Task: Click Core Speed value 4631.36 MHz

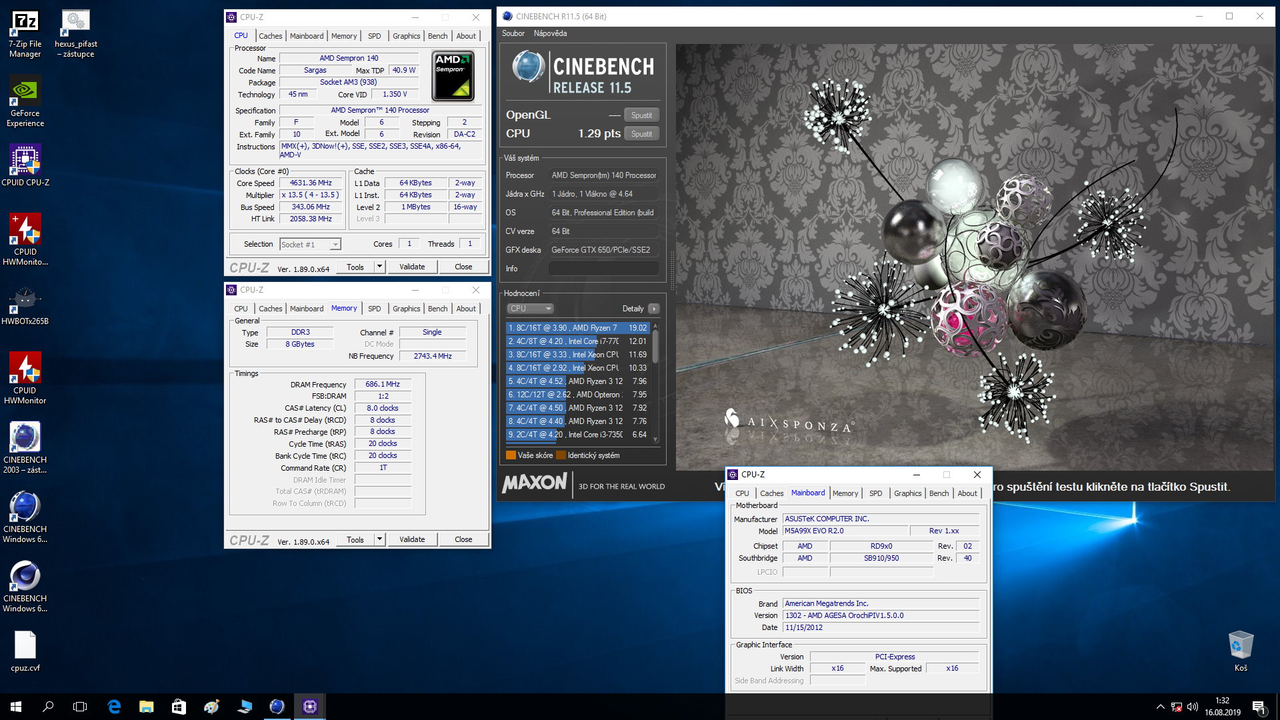Action: coord(311,183)
